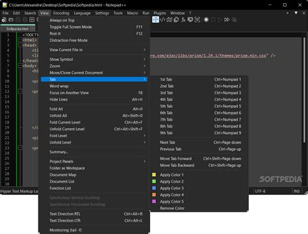Expand the Project Panels submenu
Viewport: 308px width, 234px height.
pos(94,161)
